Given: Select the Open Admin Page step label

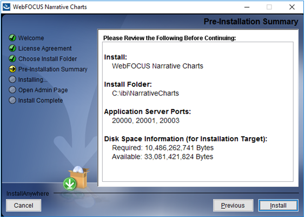Looking at the screenshot, I should coord(43,90).
